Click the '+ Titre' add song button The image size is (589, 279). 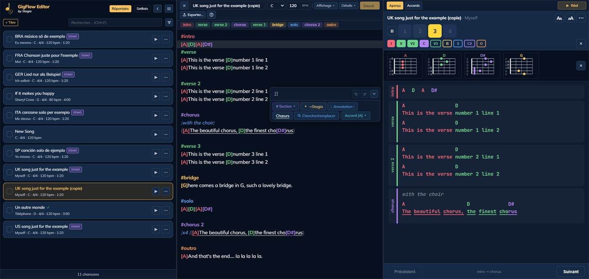click(x=11, y=22)
